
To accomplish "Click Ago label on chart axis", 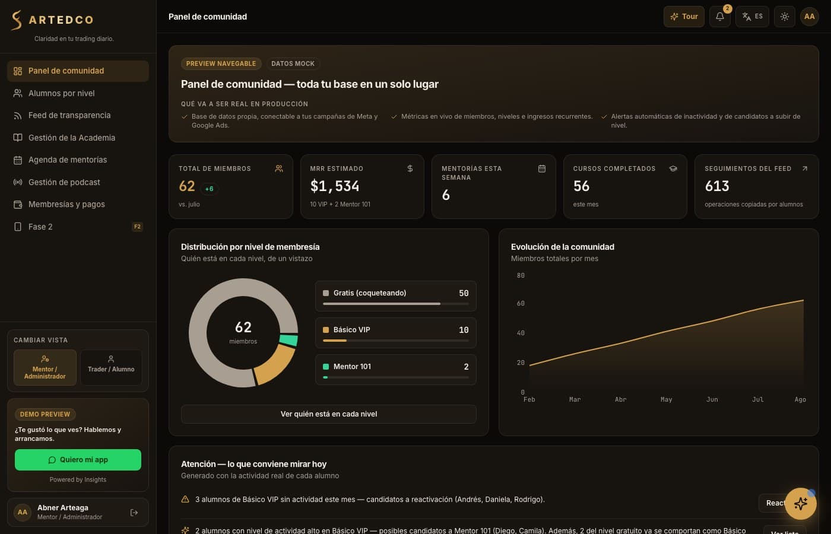I will [800, 400].
